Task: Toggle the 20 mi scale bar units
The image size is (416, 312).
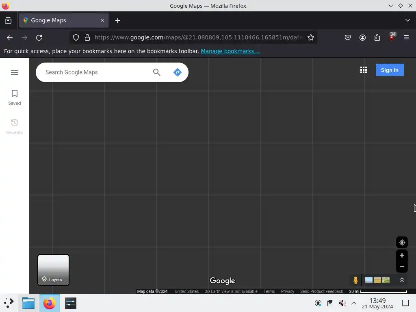Action: (x=378, y=291)
